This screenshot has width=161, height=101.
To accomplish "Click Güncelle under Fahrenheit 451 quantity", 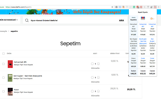I will pos(95,68).
